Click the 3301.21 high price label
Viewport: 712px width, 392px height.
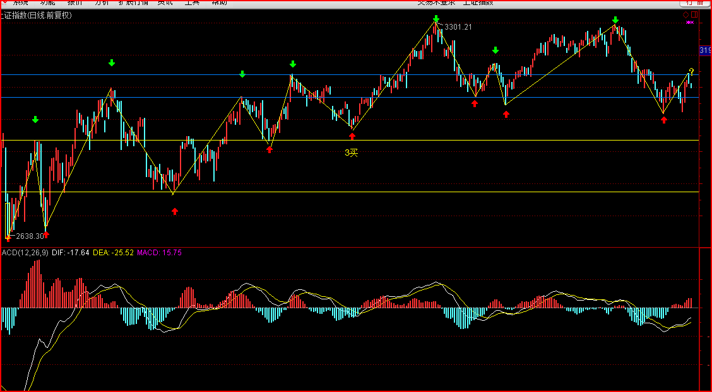458,27
